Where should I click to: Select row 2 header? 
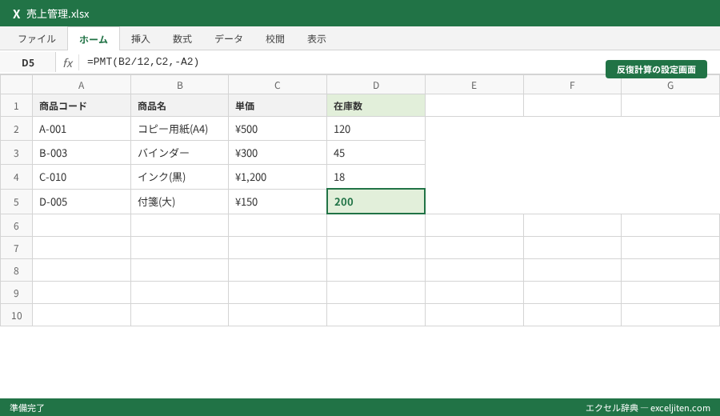point(16,129)
